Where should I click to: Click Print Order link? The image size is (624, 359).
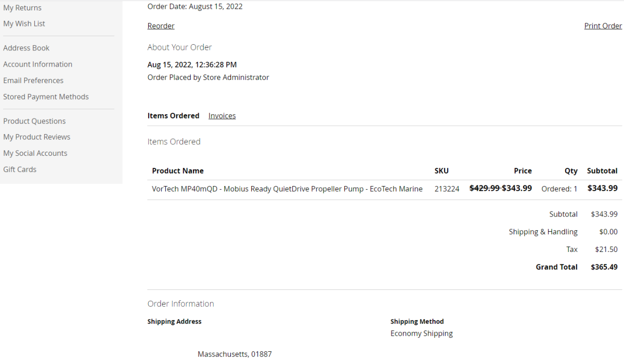tap(603, 26)
